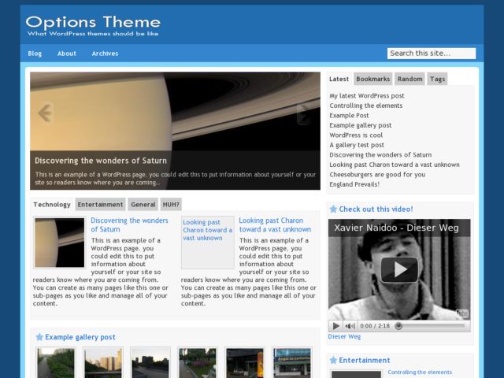Open 'Controlling the elements' link in Latest list

point(365,106)
